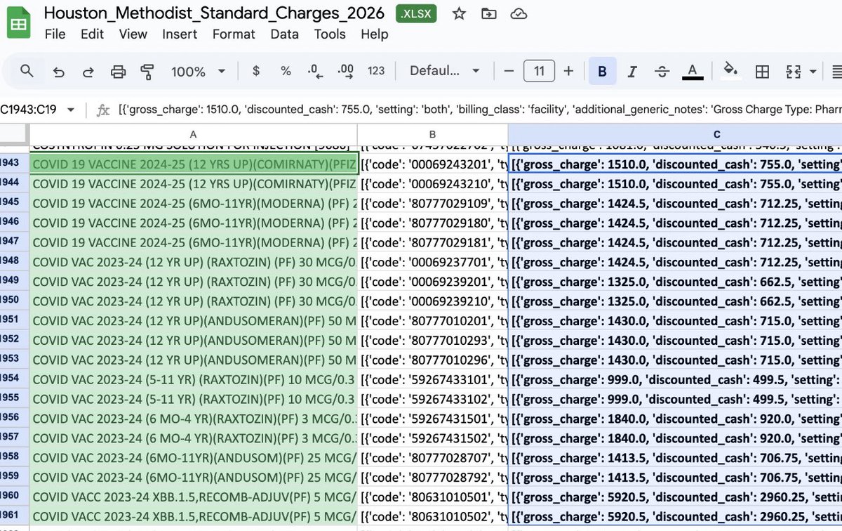Click the name box showing C1943:C19
Screen dimensions: 842x531
[x=29, y=110]
